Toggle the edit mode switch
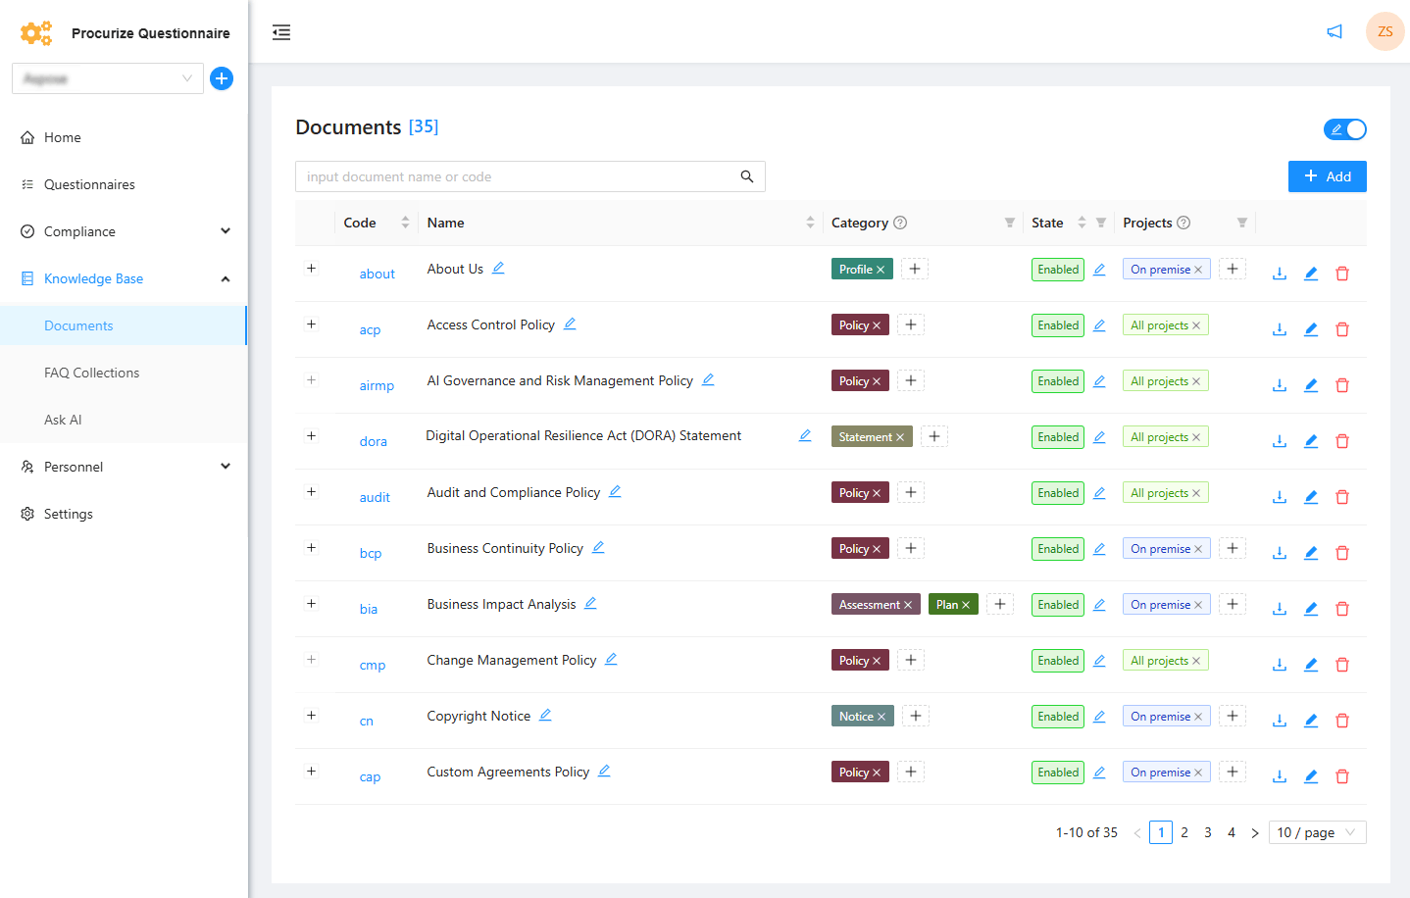The image size is (1410, 898). [1344, 129]
